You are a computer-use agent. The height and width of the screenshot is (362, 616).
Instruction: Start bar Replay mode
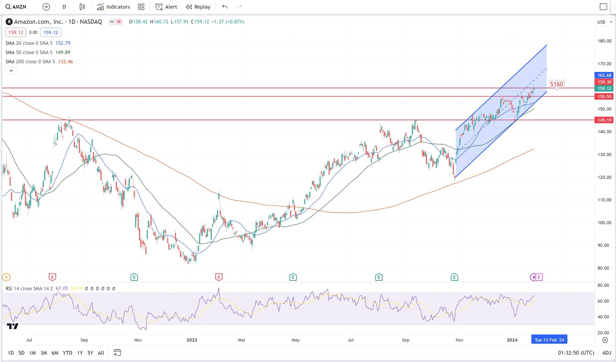tap(198, 7)
